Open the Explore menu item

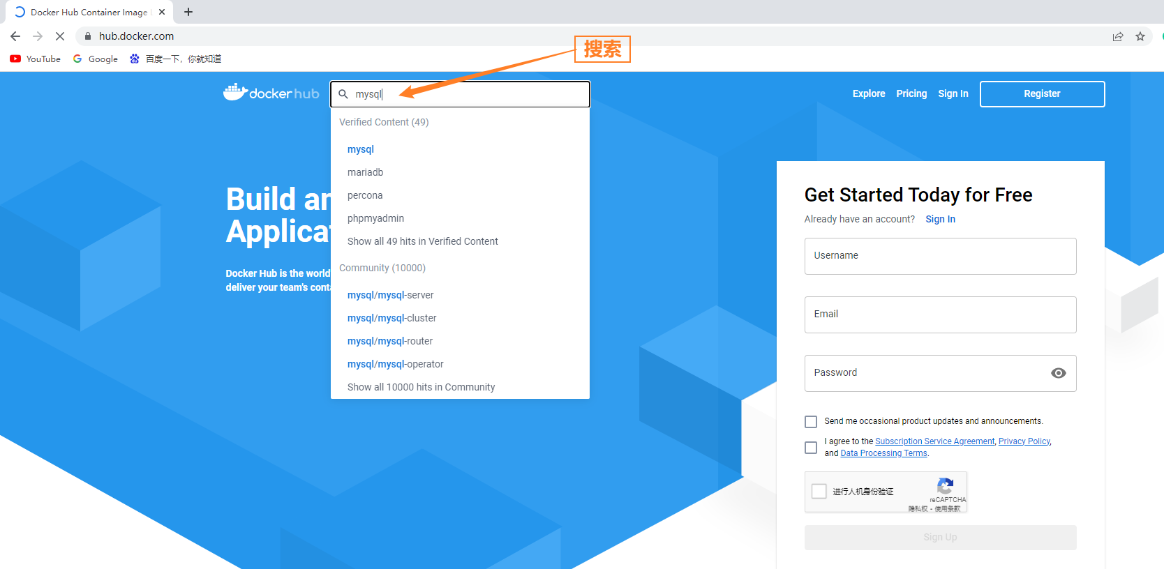868,93
